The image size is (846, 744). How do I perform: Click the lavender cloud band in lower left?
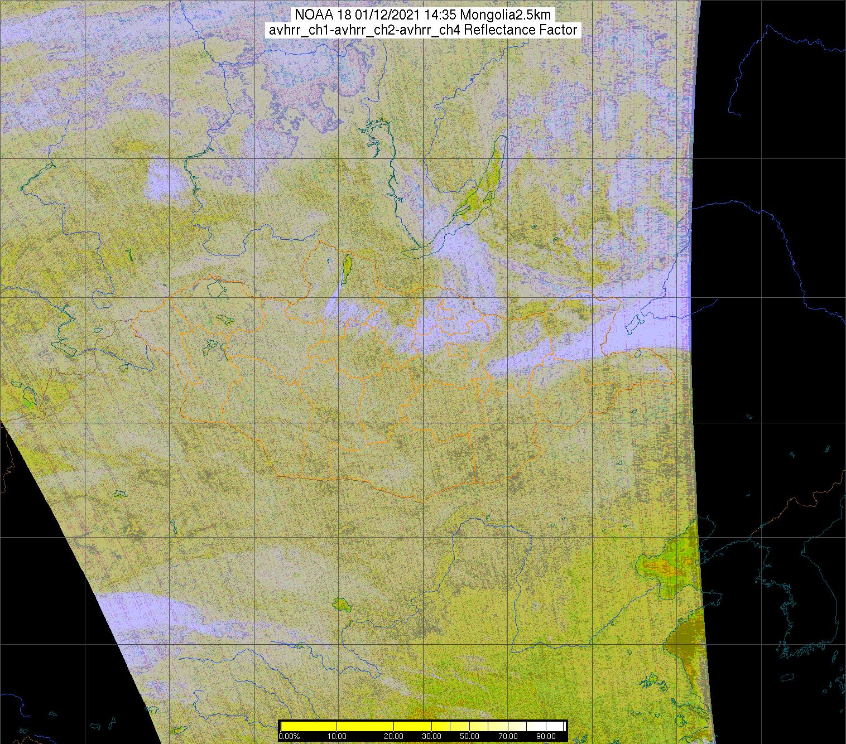pos(151,611)
